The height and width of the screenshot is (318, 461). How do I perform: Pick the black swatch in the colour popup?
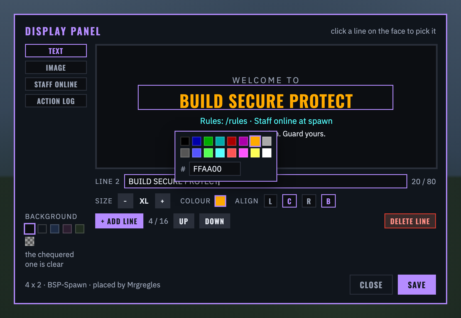(185, 141)
